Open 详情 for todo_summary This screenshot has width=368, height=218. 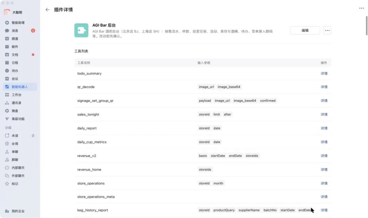tap(324, 74)
